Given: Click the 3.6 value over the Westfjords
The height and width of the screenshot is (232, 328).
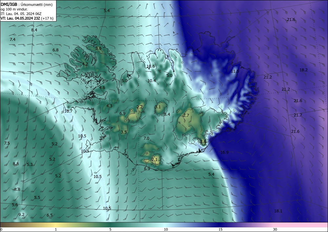Looking at the screenshot, I should (98, 48).
